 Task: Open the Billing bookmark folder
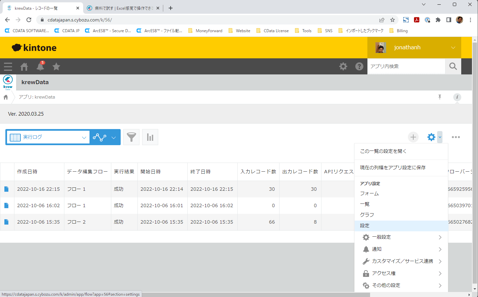(x=399, y=31)
